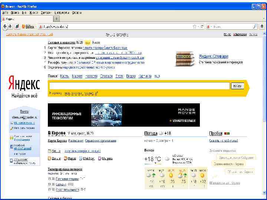Image resolution: width=267 pixels, height=200 pixels.
Task: Click the toolbar icon left of Billeo
Action: coord(17,27)
